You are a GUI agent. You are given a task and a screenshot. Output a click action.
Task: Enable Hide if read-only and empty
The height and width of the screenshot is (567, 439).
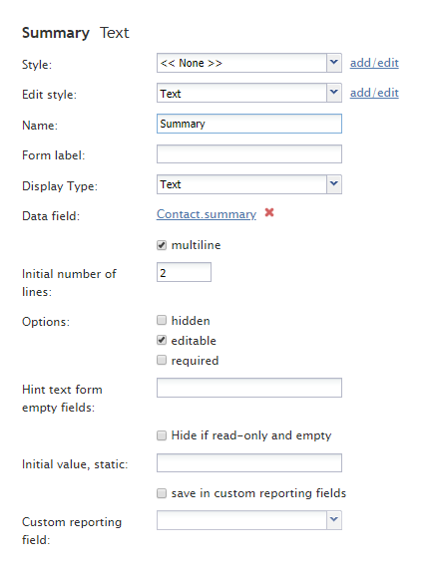162,435
